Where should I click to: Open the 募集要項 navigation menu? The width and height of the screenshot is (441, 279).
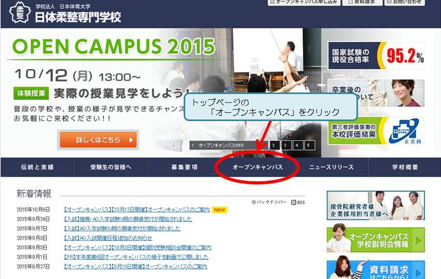click(x=184, y=167)
